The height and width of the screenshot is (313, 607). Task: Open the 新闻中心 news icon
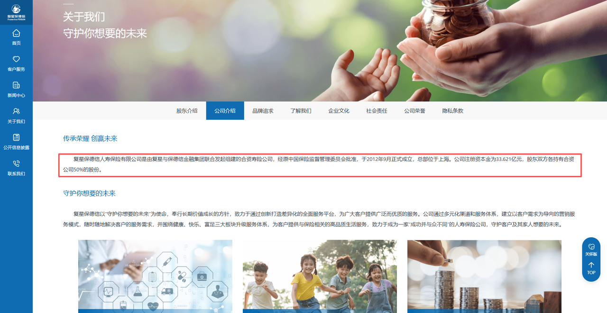(16, 85)
